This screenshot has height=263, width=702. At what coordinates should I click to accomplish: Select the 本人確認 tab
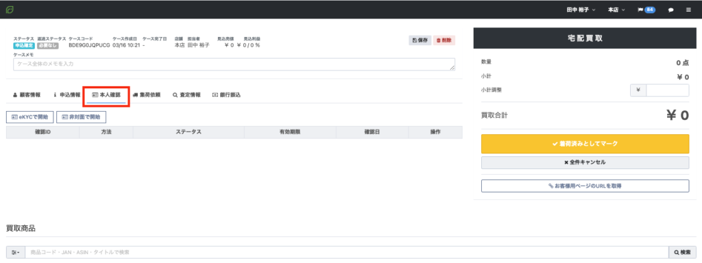106,95
